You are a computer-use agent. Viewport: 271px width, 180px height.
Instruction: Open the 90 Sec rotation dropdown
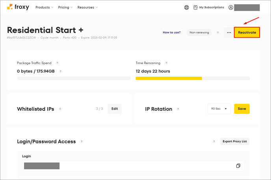[219, 109]
